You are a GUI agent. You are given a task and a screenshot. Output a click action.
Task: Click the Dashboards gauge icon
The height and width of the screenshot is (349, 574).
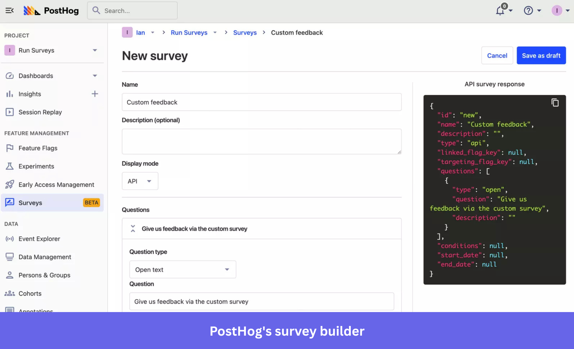pyautogui.click(x=10, y=76)
